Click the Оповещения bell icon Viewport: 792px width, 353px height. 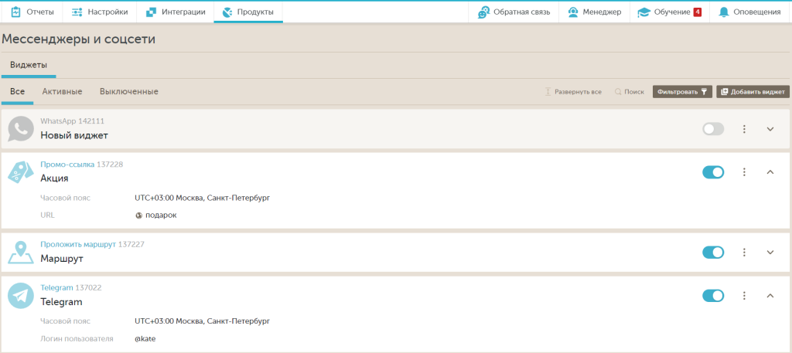pyautogui.click(x=724, y=12)
